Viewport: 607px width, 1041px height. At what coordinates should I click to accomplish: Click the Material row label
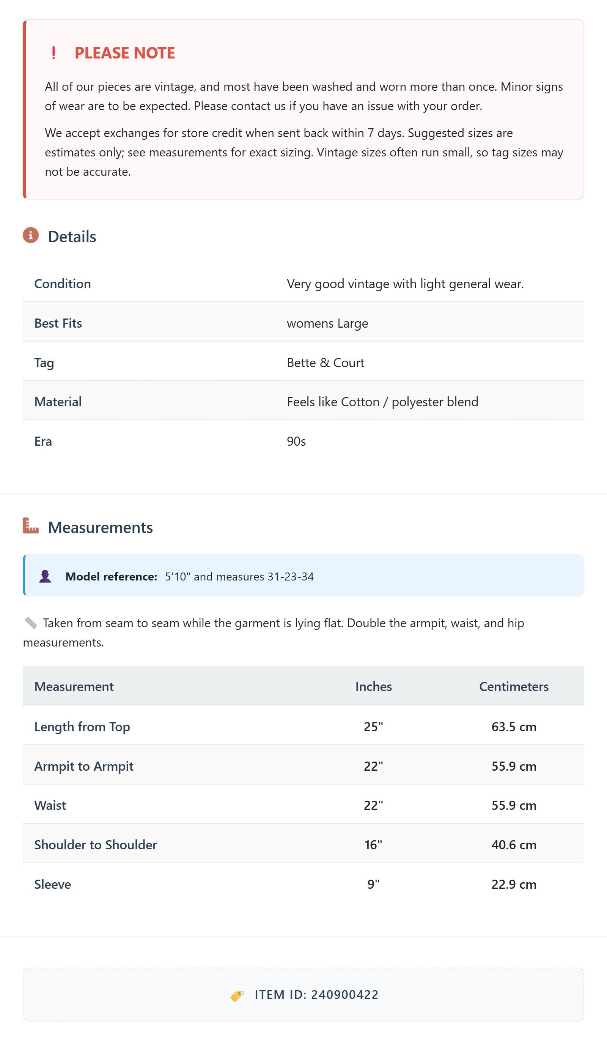click(x=58, y=402)
